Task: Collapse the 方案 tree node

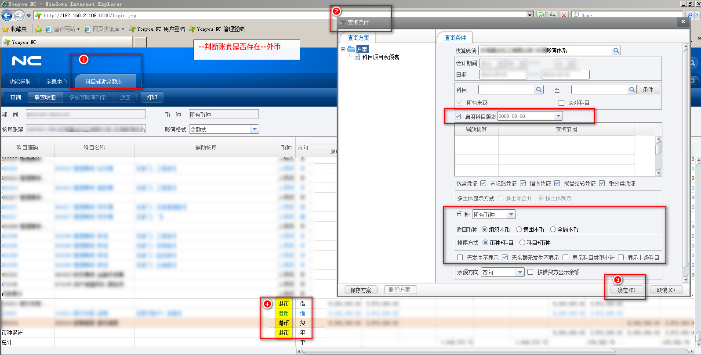Action: (x=343, y=50)
